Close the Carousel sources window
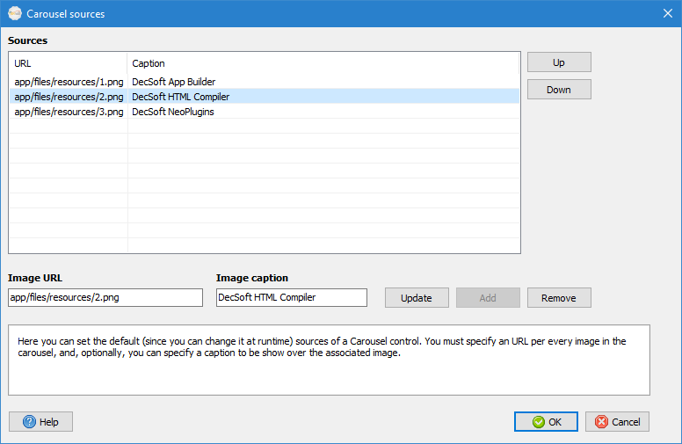Image resolution: width=682 pixels, height=444 pixels. tap(668, 13)
